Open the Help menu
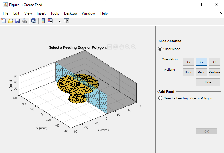This screenshot has height=153, width=224. (104, 13)
